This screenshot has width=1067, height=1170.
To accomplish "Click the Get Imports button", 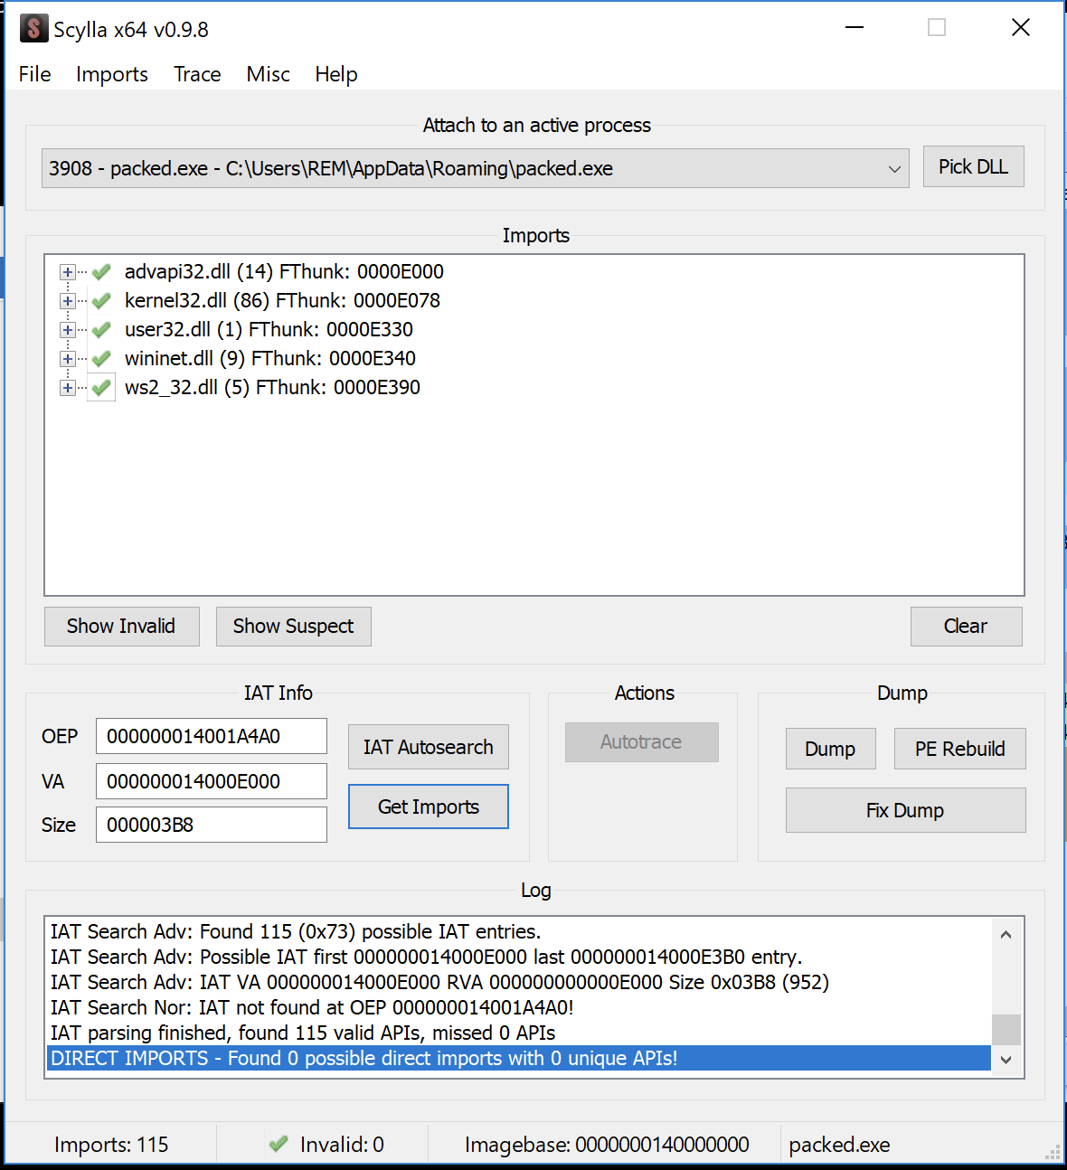I will coord(429,807).
